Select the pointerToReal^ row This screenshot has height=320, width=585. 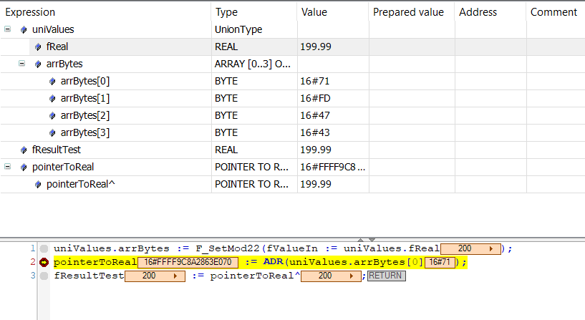[292, 184]
